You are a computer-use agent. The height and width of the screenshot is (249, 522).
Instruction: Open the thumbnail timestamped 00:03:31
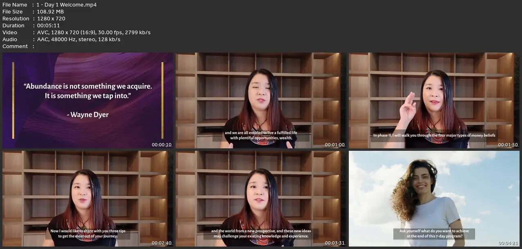261,198
